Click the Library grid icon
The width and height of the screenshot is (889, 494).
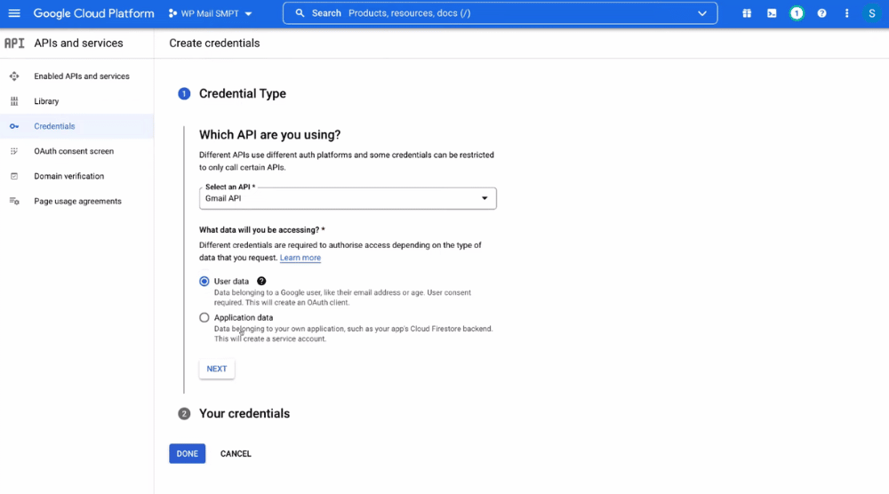pyautogui.click(x=14, y=100)
